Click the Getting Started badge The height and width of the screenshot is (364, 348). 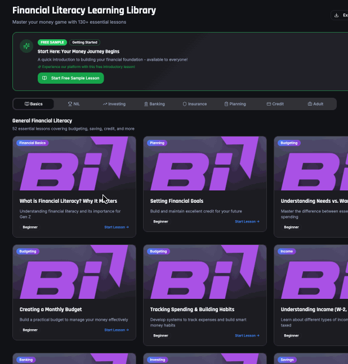pyautogui.click(x=85, y=42)
